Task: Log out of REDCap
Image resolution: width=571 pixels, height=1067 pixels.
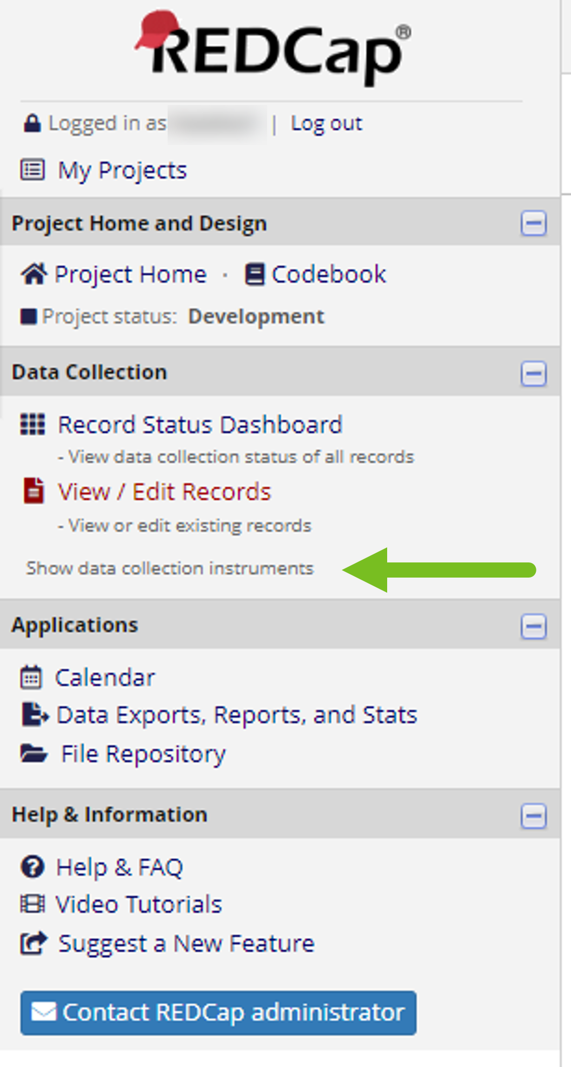Action: tap(327, 124)
